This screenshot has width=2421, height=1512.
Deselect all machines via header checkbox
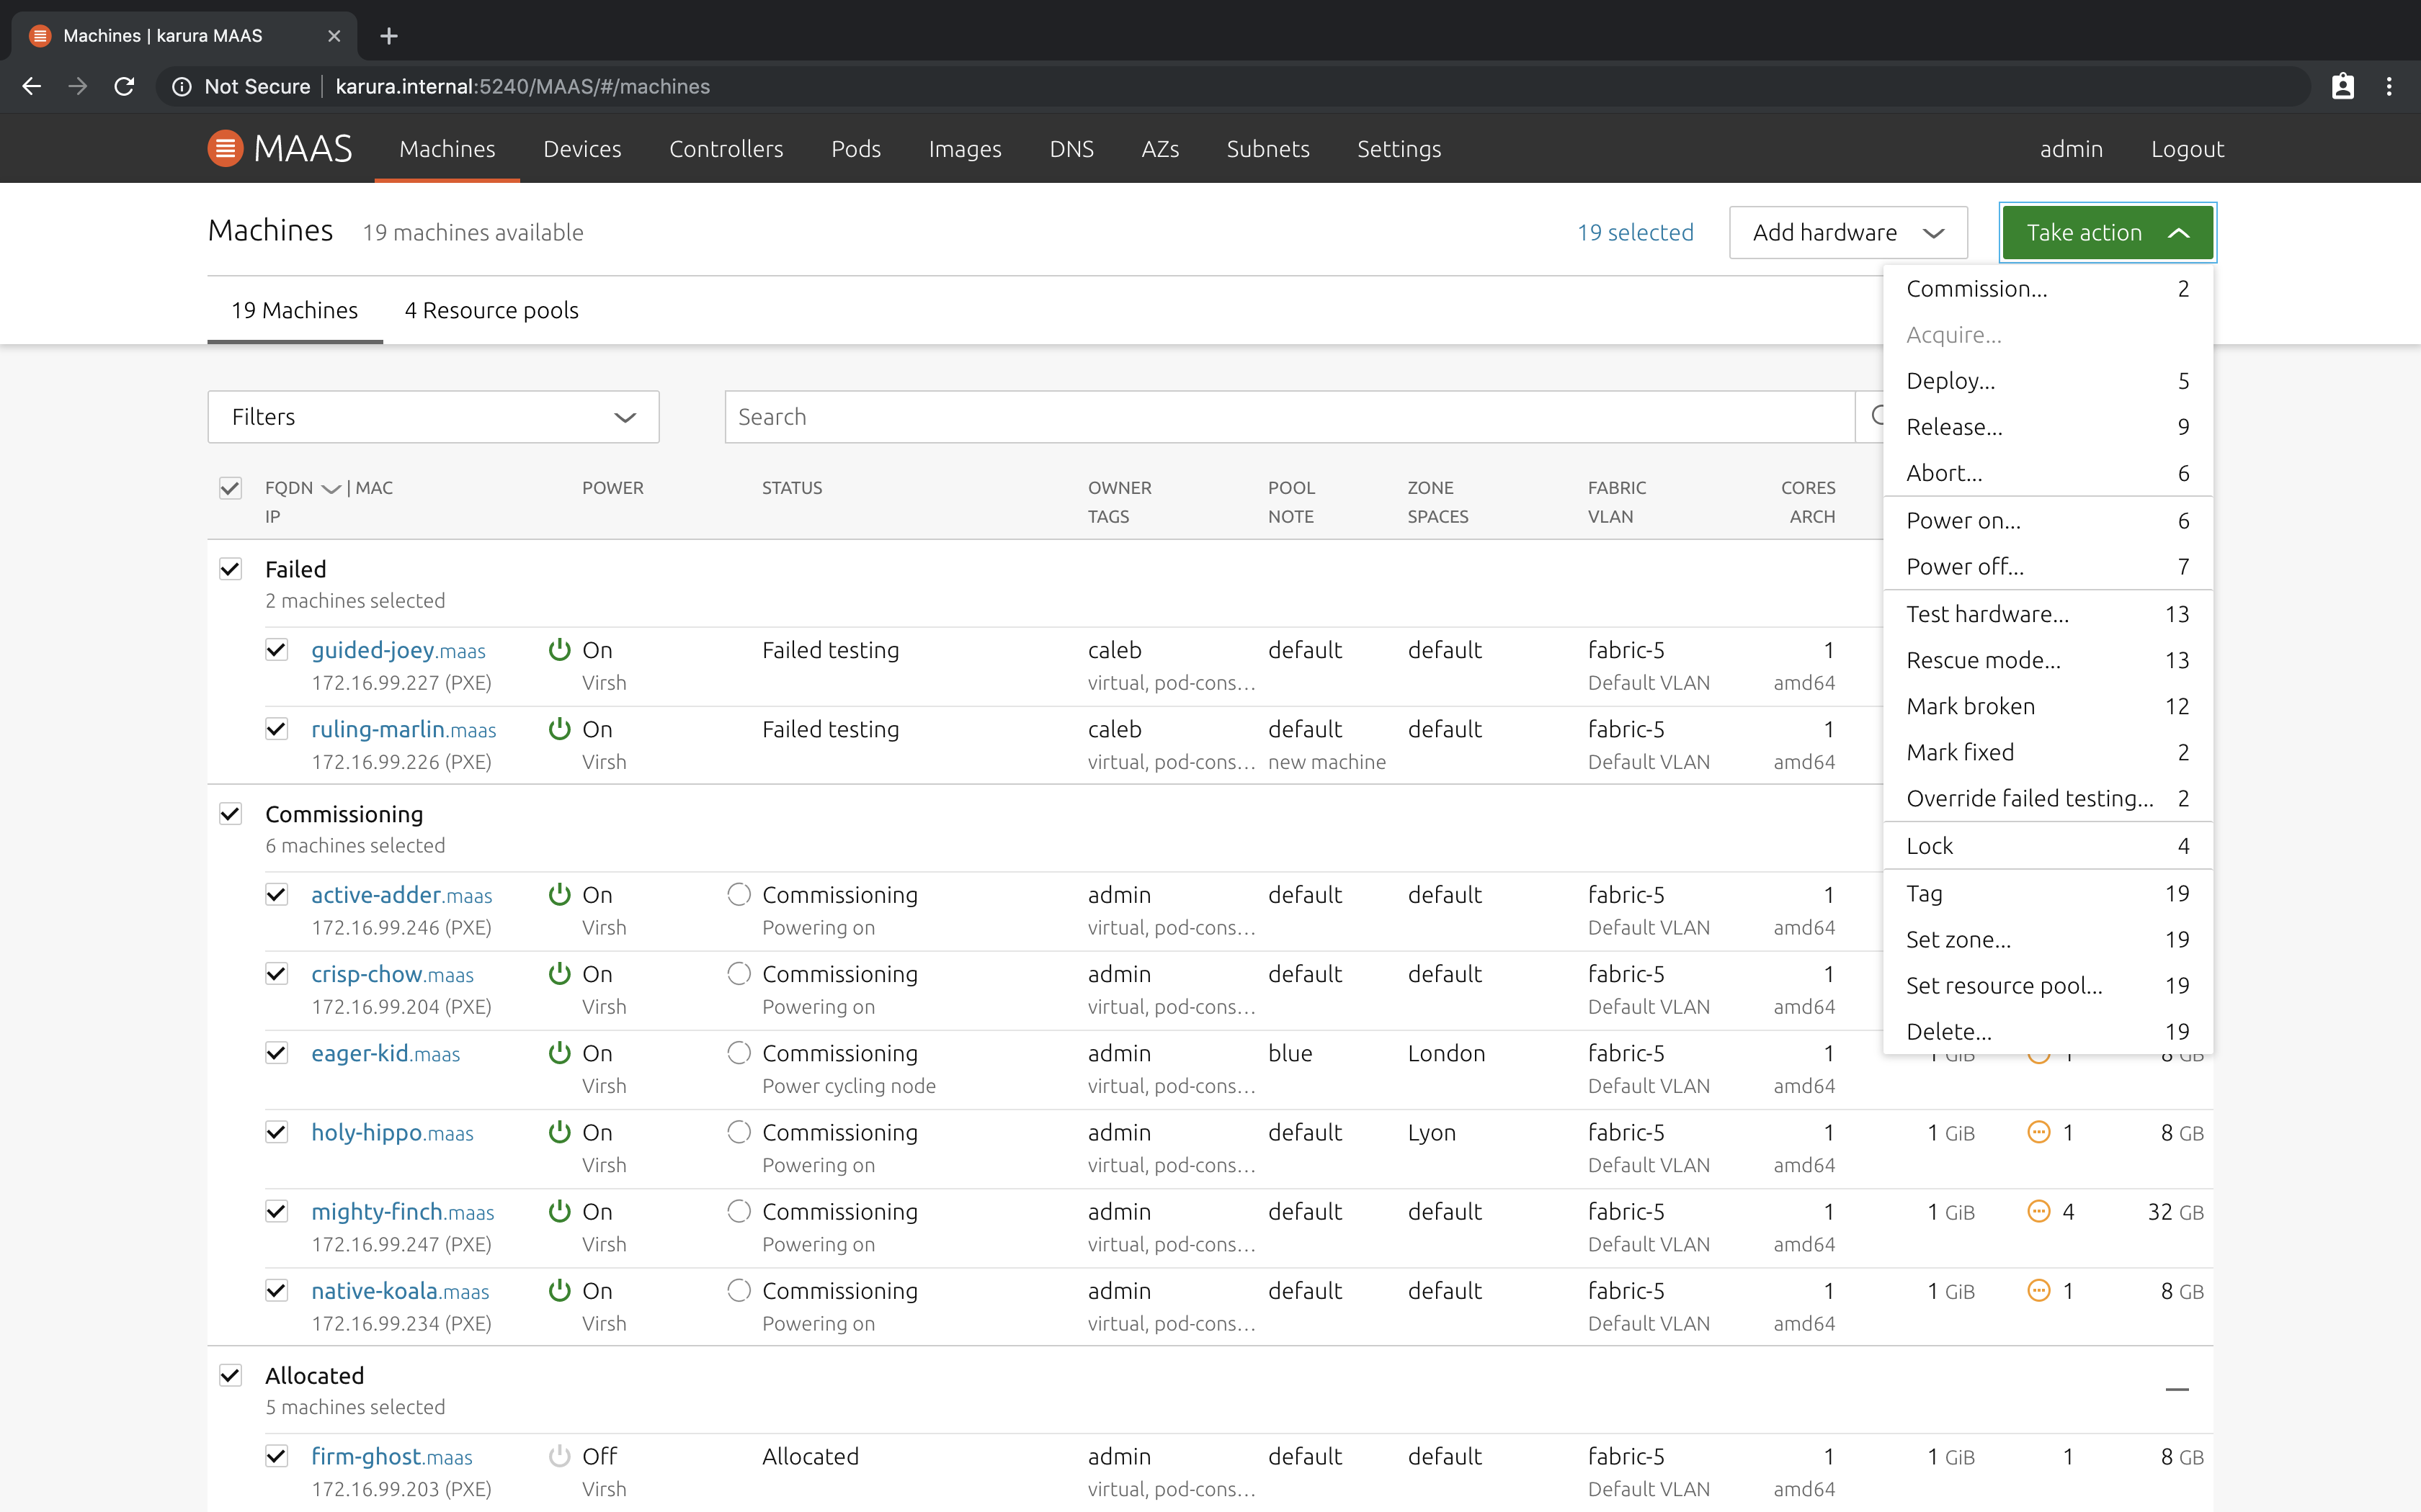tap(230, 488)
